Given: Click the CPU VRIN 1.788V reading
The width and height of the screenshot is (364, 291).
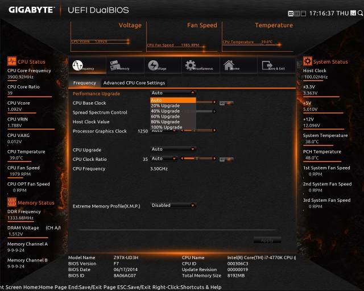Looking at the screenshot, I should 15,126.
